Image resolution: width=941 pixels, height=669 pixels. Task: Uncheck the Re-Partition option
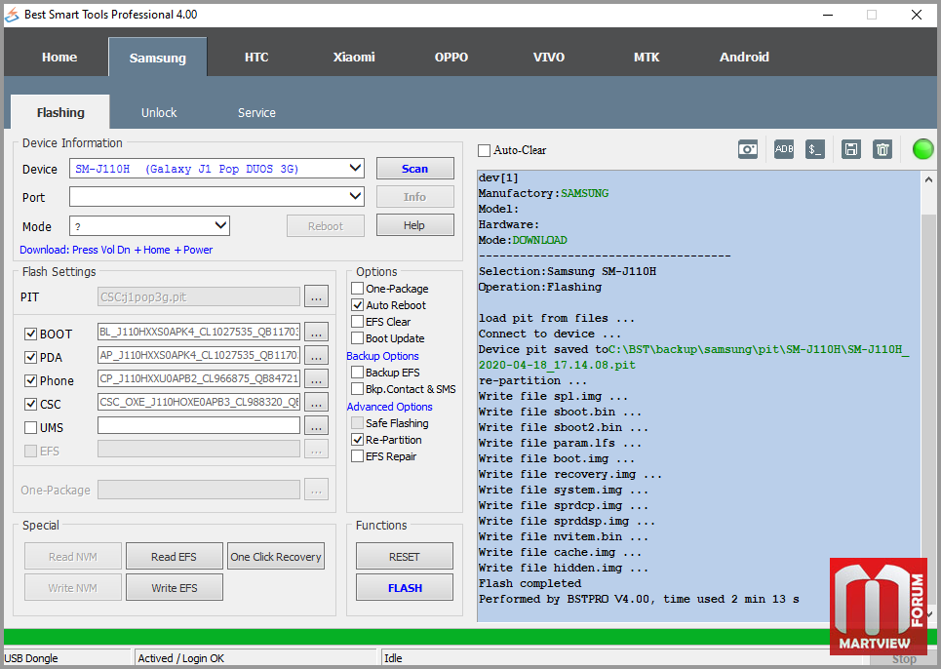358,440
